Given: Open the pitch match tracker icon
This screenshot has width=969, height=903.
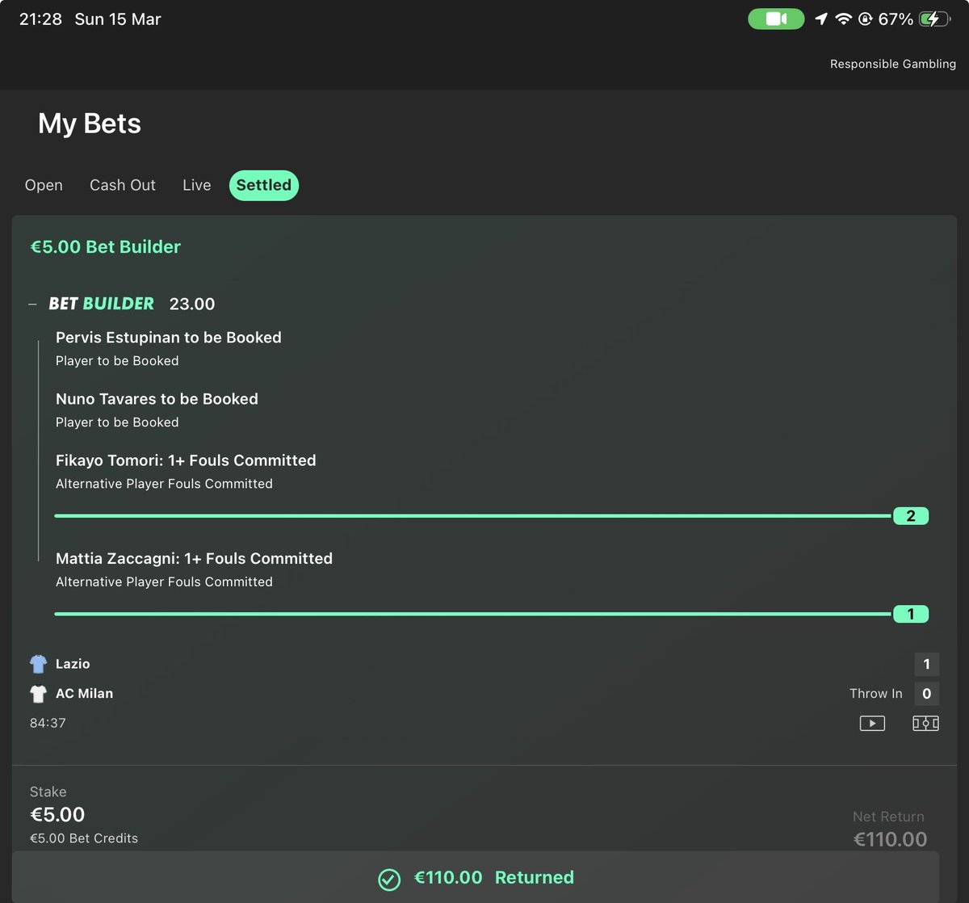Looking at the screenshot, I should coord(925,723).
